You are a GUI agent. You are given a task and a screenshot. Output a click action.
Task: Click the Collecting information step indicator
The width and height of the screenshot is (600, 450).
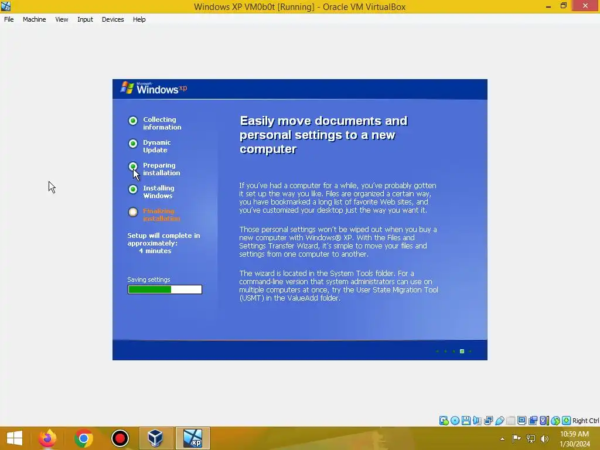coord(133,121)
